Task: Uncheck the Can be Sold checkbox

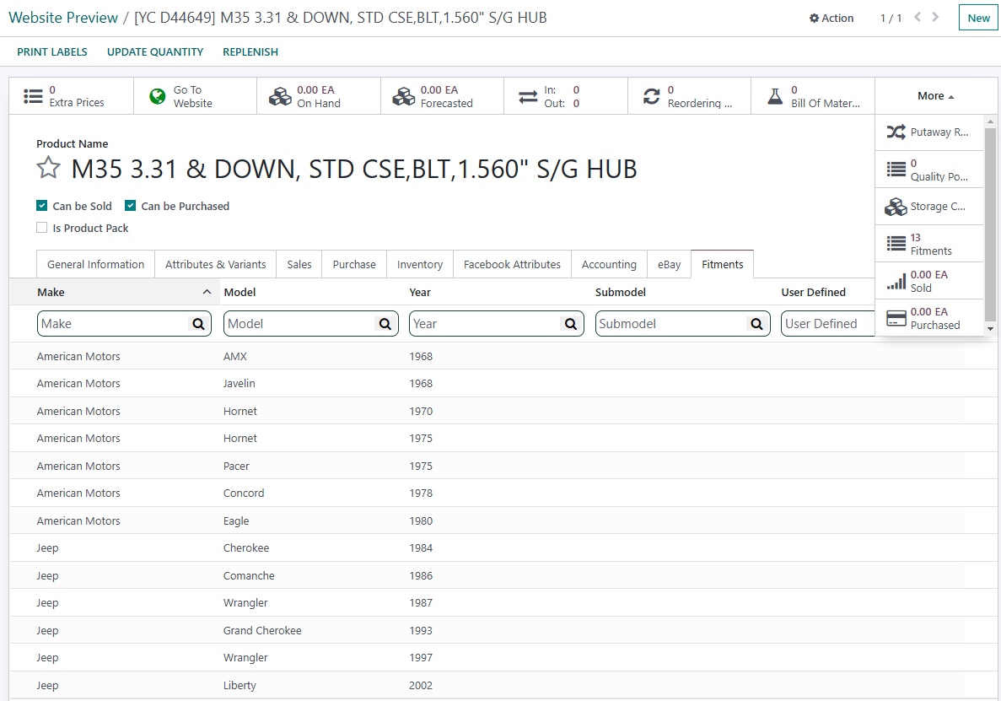Action: (42, 206)
